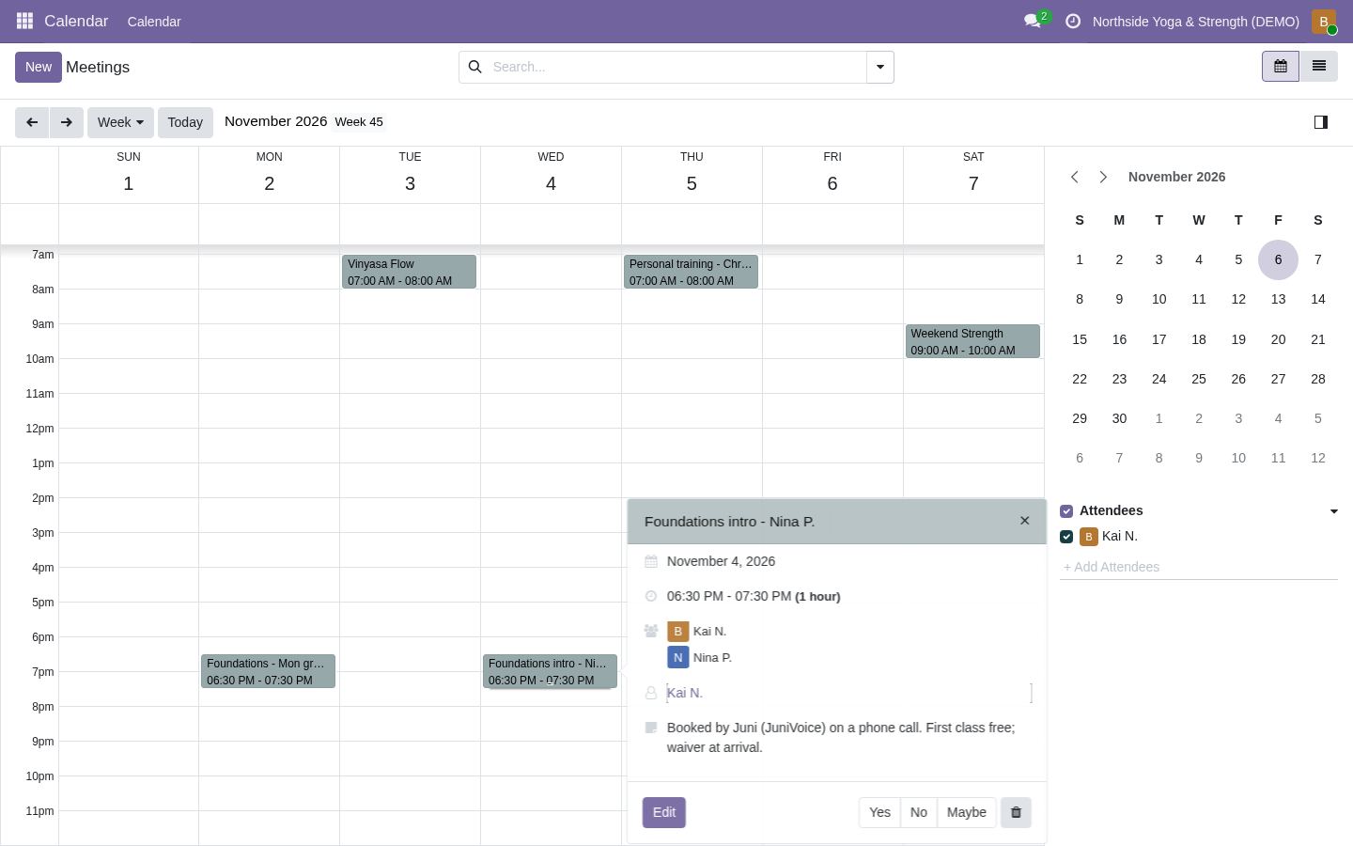Mini calendar previous month chevron
The image size is (1353, 846).
point(1075,177)
